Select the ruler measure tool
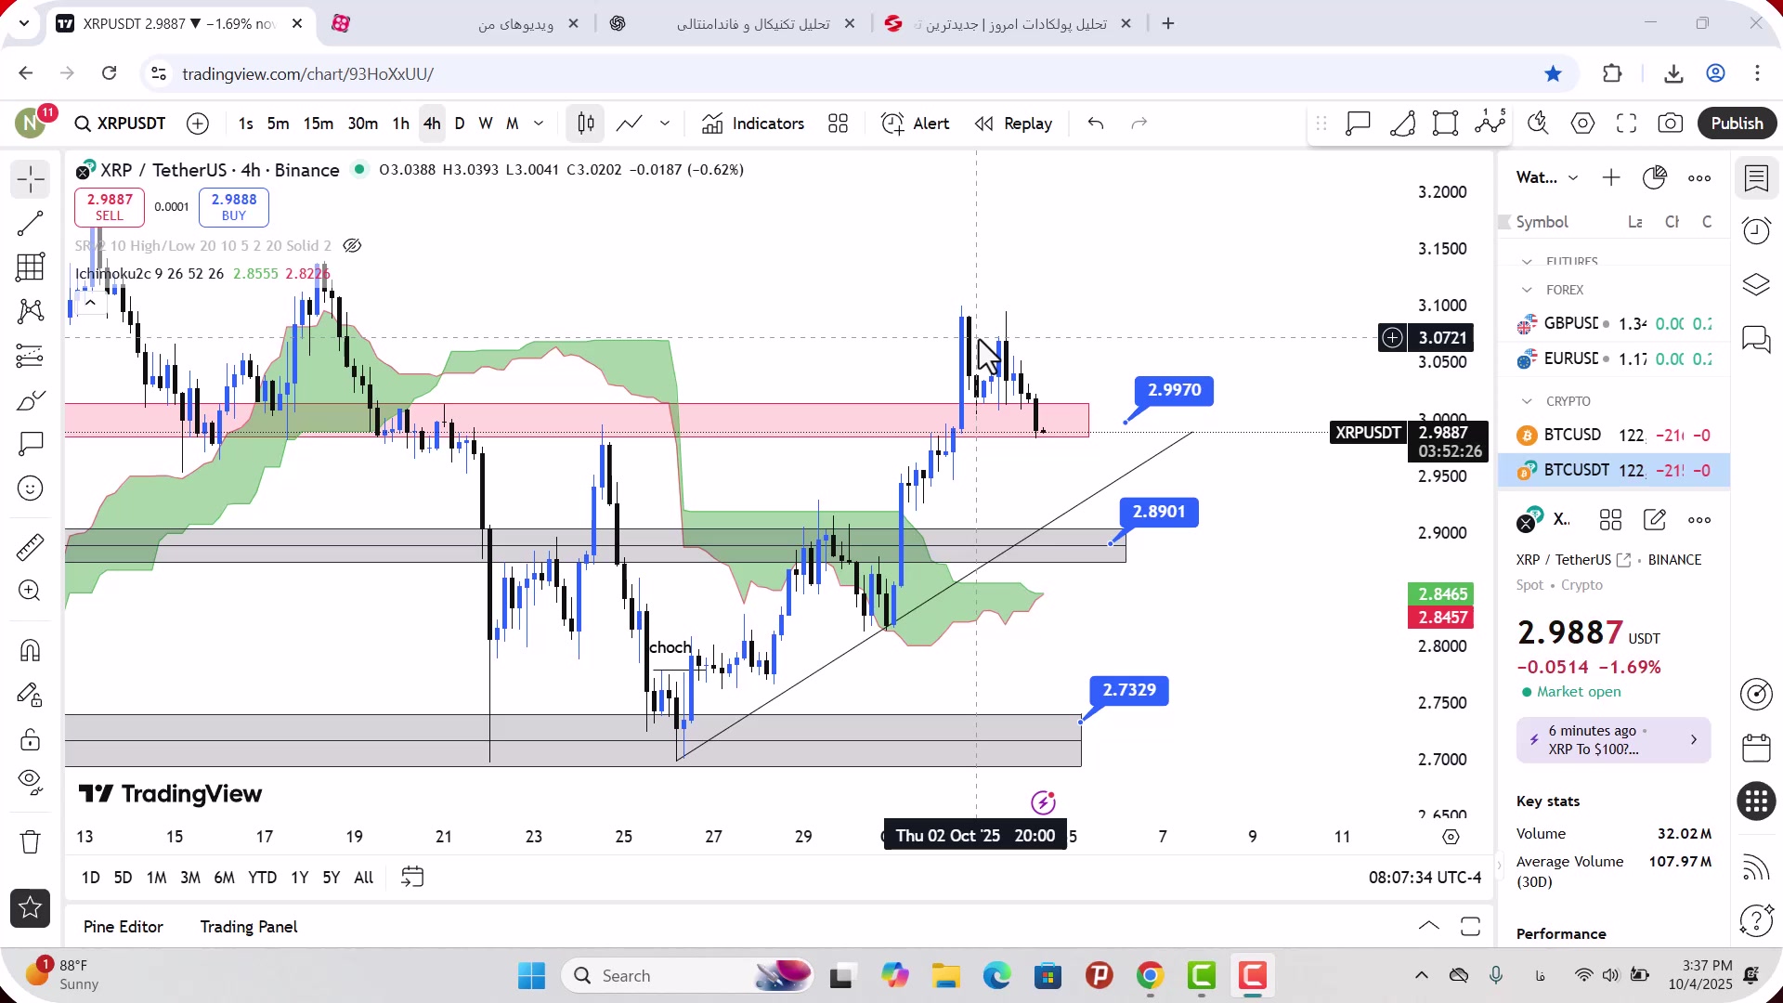The height and width of the screenshot is (1003, 1783). 31,547
